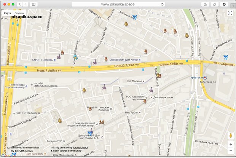The height and width of the screenshot is (158, 236).
Task: Click the Московский Дом Книги label
Action: tap(123, 60)
